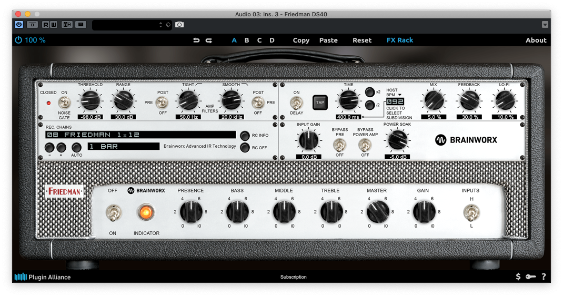The image size is (563, 297).
Task: Toggle the blue plugin power icon in the host toolbar
Action: (18, 24)
